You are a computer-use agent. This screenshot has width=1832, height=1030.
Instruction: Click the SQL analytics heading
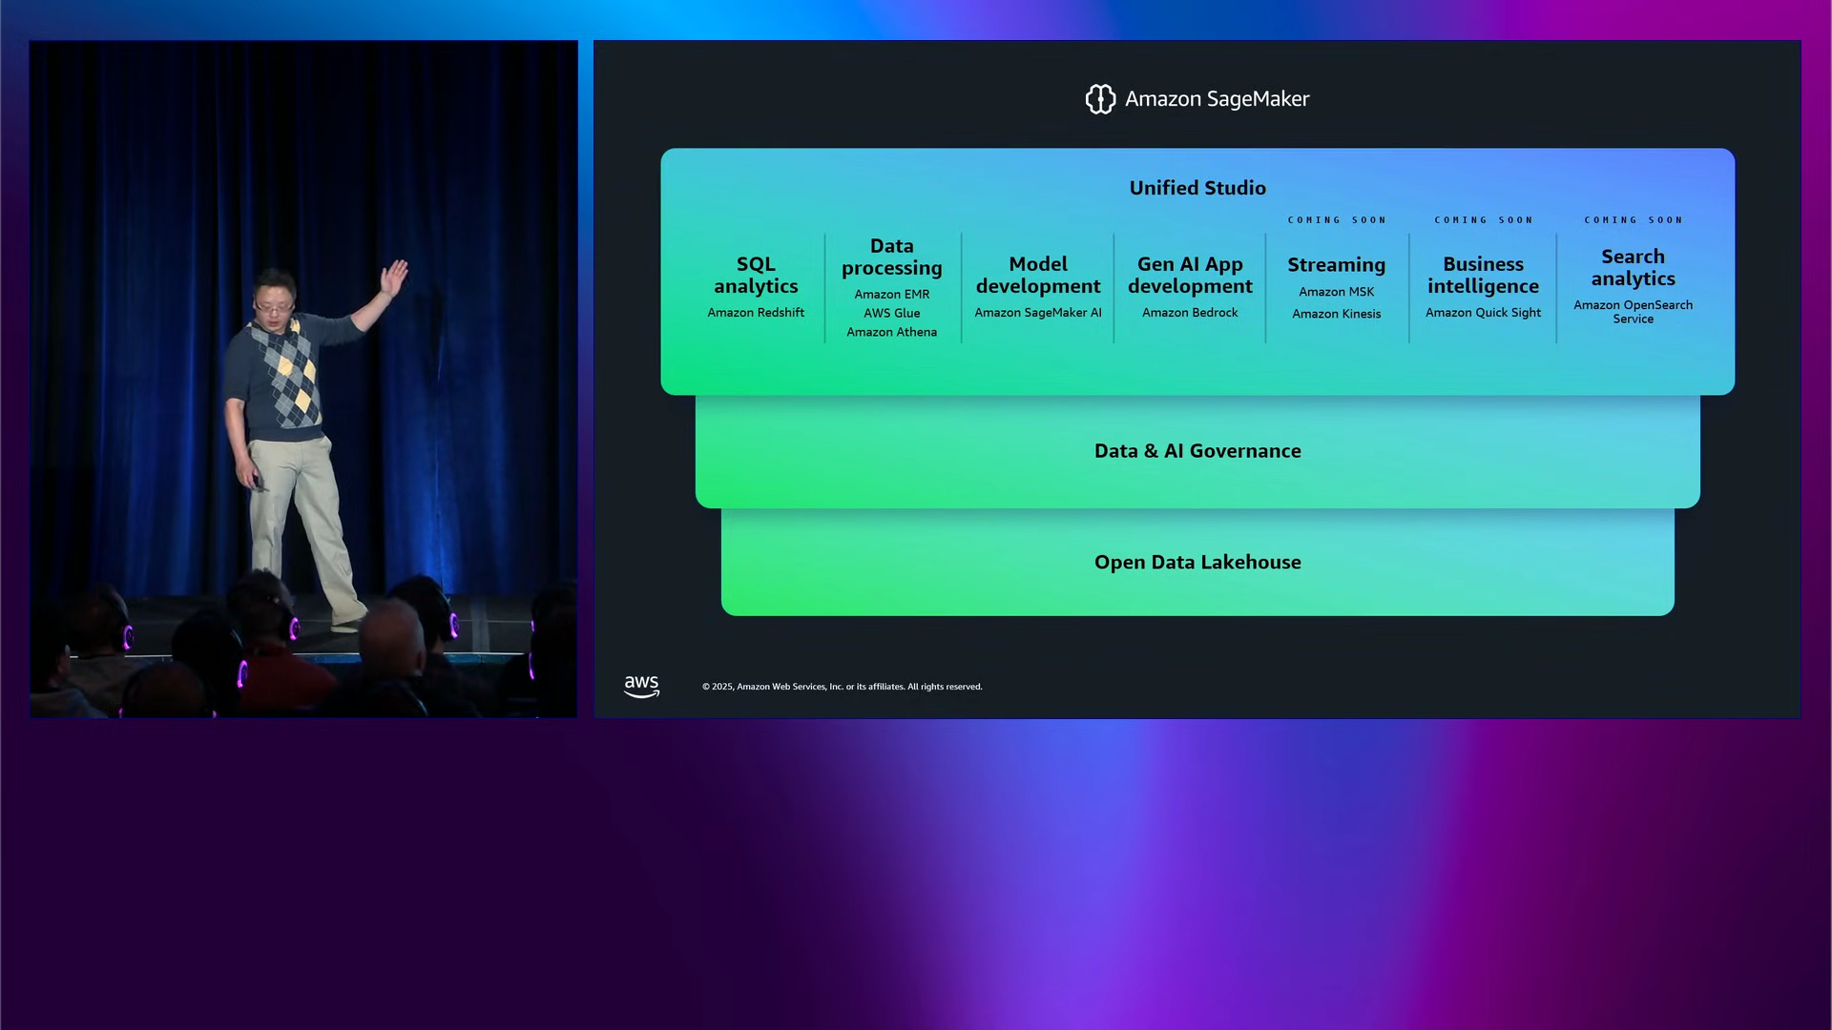(756, 275)
